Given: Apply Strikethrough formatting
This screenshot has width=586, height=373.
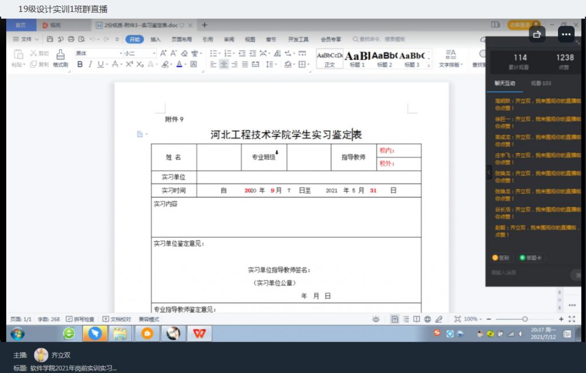Looking at the screenshot, I should point(115,64).
